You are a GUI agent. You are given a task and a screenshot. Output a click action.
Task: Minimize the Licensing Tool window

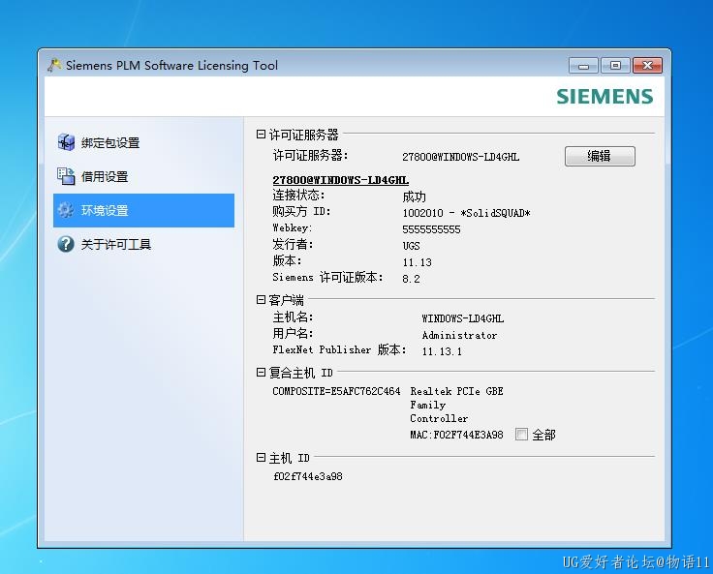click(x=584, y=66)
